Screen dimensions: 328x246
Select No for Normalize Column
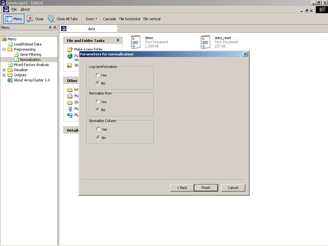click(98, 137)
